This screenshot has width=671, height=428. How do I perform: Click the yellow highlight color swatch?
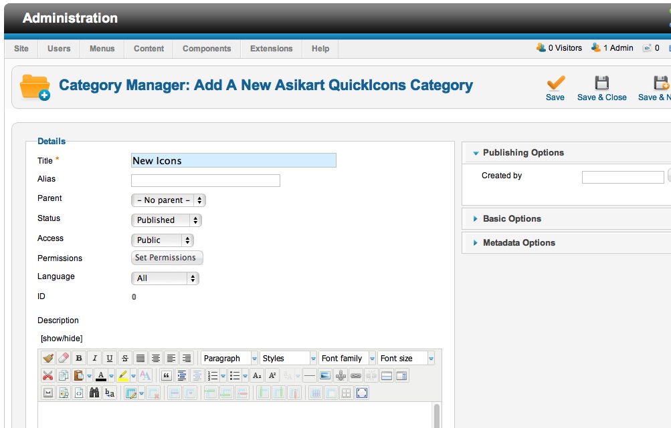pos(123,375)
